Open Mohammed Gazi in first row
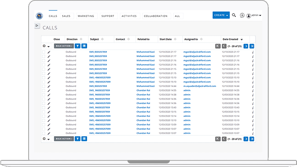The image size is (297, 167). point(146,52)
